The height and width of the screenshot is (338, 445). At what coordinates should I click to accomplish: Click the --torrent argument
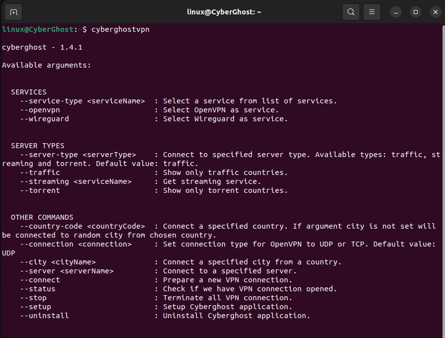click(x=40, y=190)
